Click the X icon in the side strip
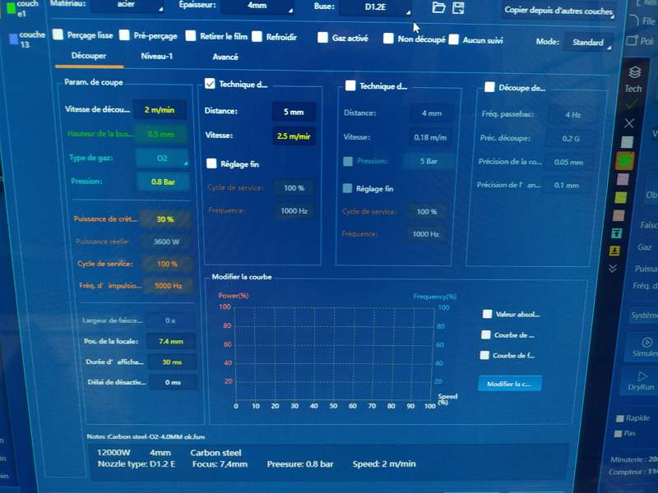The height and width of the screenshot is (493, 658). [x=629, y=122]
